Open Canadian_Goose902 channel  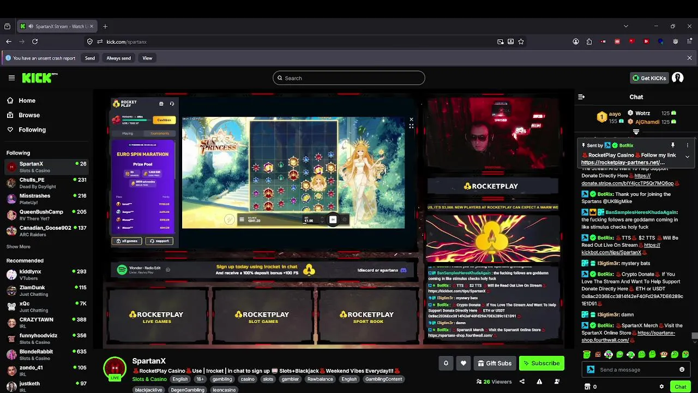click(x=46, y=230)
